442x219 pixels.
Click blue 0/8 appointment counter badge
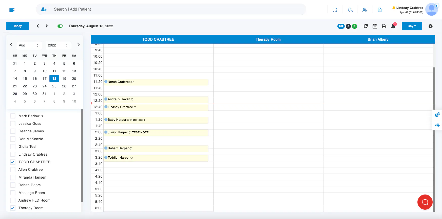point(341,26)
